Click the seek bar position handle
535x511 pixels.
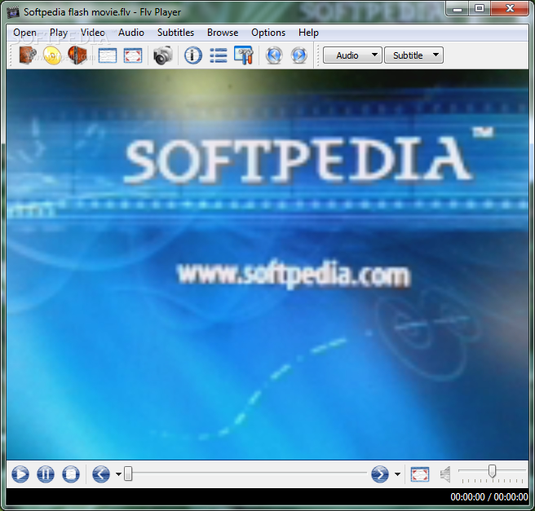click(128, 474)
